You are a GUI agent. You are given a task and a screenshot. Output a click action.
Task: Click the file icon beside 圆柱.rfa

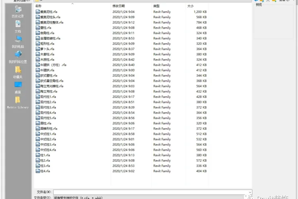coord(38,123)
